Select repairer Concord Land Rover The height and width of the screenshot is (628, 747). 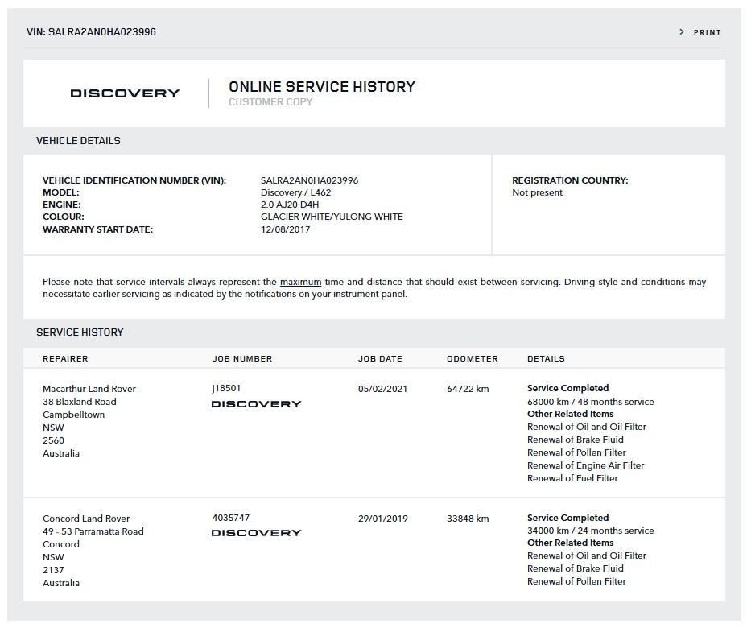(86, 519)
